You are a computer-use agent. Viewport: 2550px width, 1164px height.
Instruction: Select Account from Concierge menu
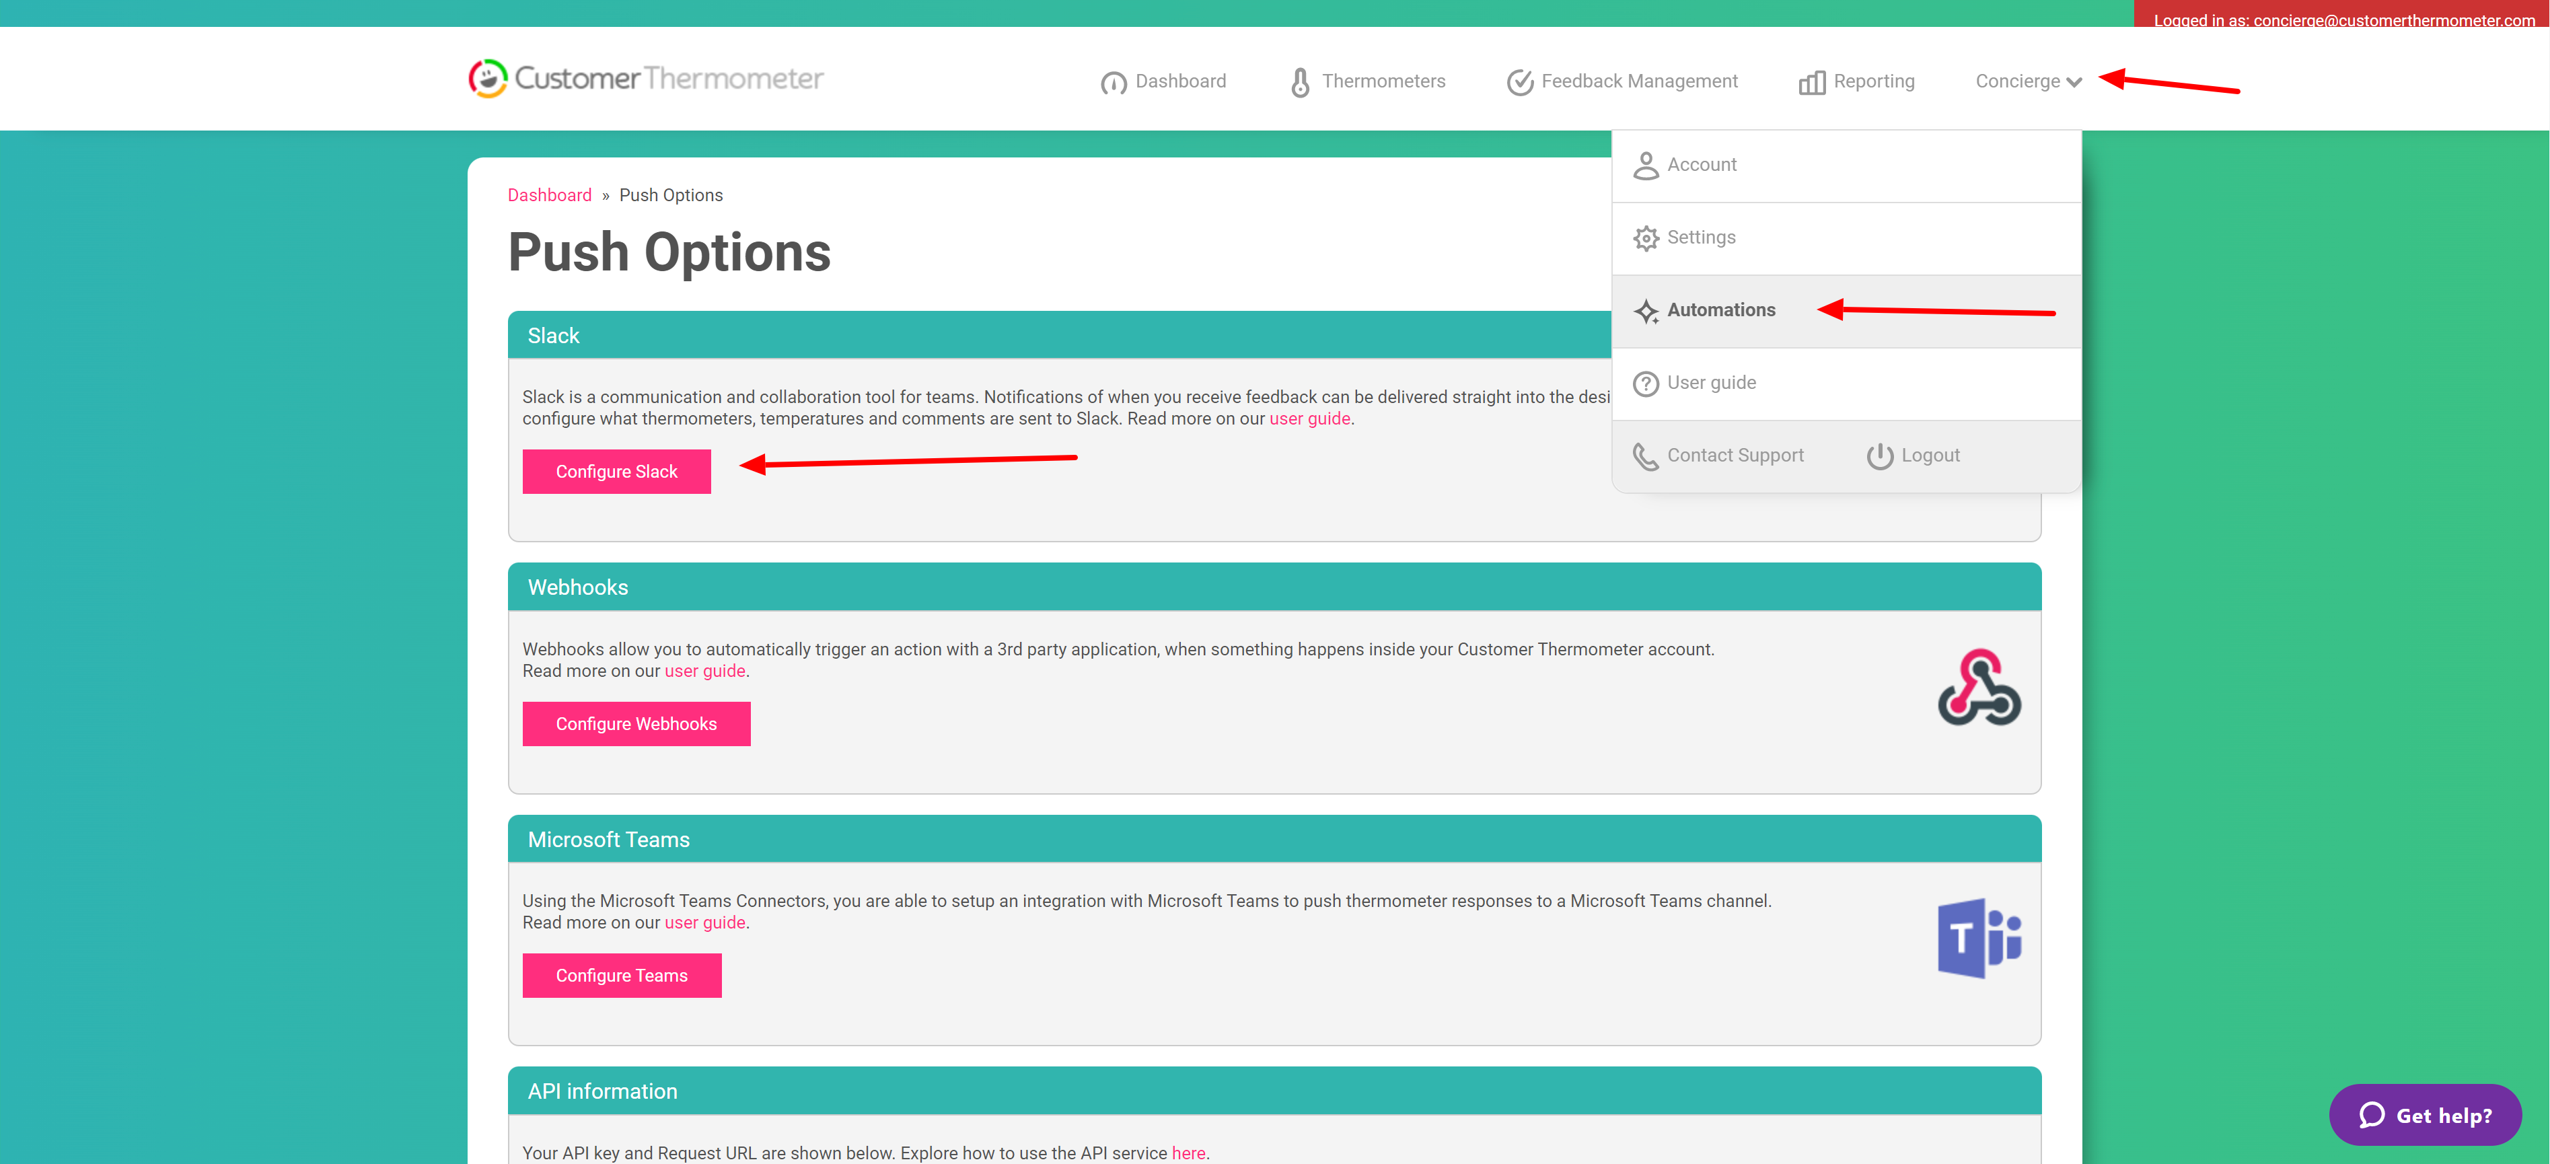pyautogui.click(x=1846, y=166)
